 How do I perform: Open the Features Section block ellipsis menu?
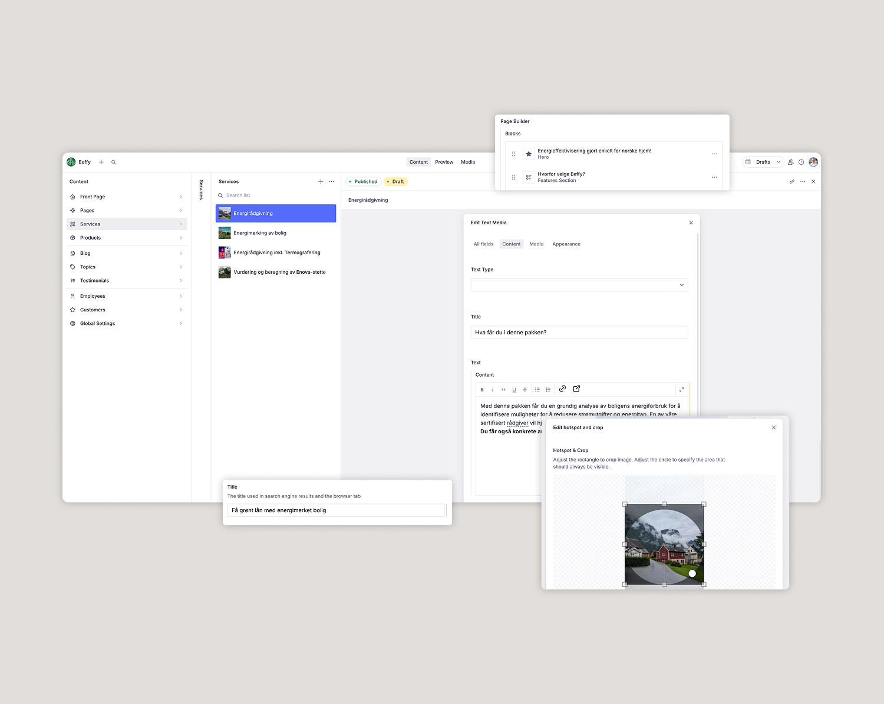pyautogui.click(x=714, y=177)
